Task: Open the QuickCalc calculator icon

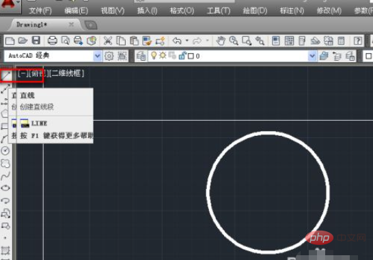Action: tap(341, 41)
